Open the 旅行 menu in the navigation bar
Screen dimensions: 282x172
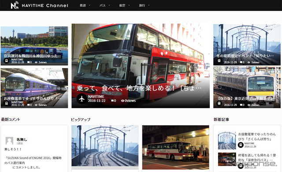(x=144, y=5)
